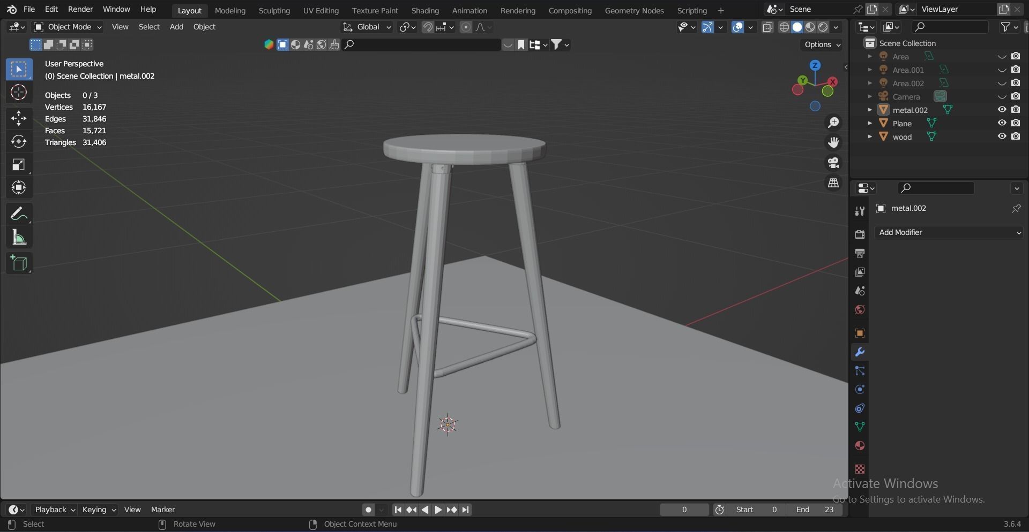The width and height of the screenshot is (1029, 532).
Task: Expand metal.002 in outliner
Action: [869, 110]
